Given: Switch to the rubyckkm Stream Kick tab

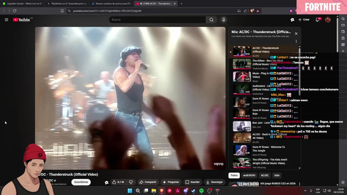Looking at the screenshot, I should click(23, 4).
